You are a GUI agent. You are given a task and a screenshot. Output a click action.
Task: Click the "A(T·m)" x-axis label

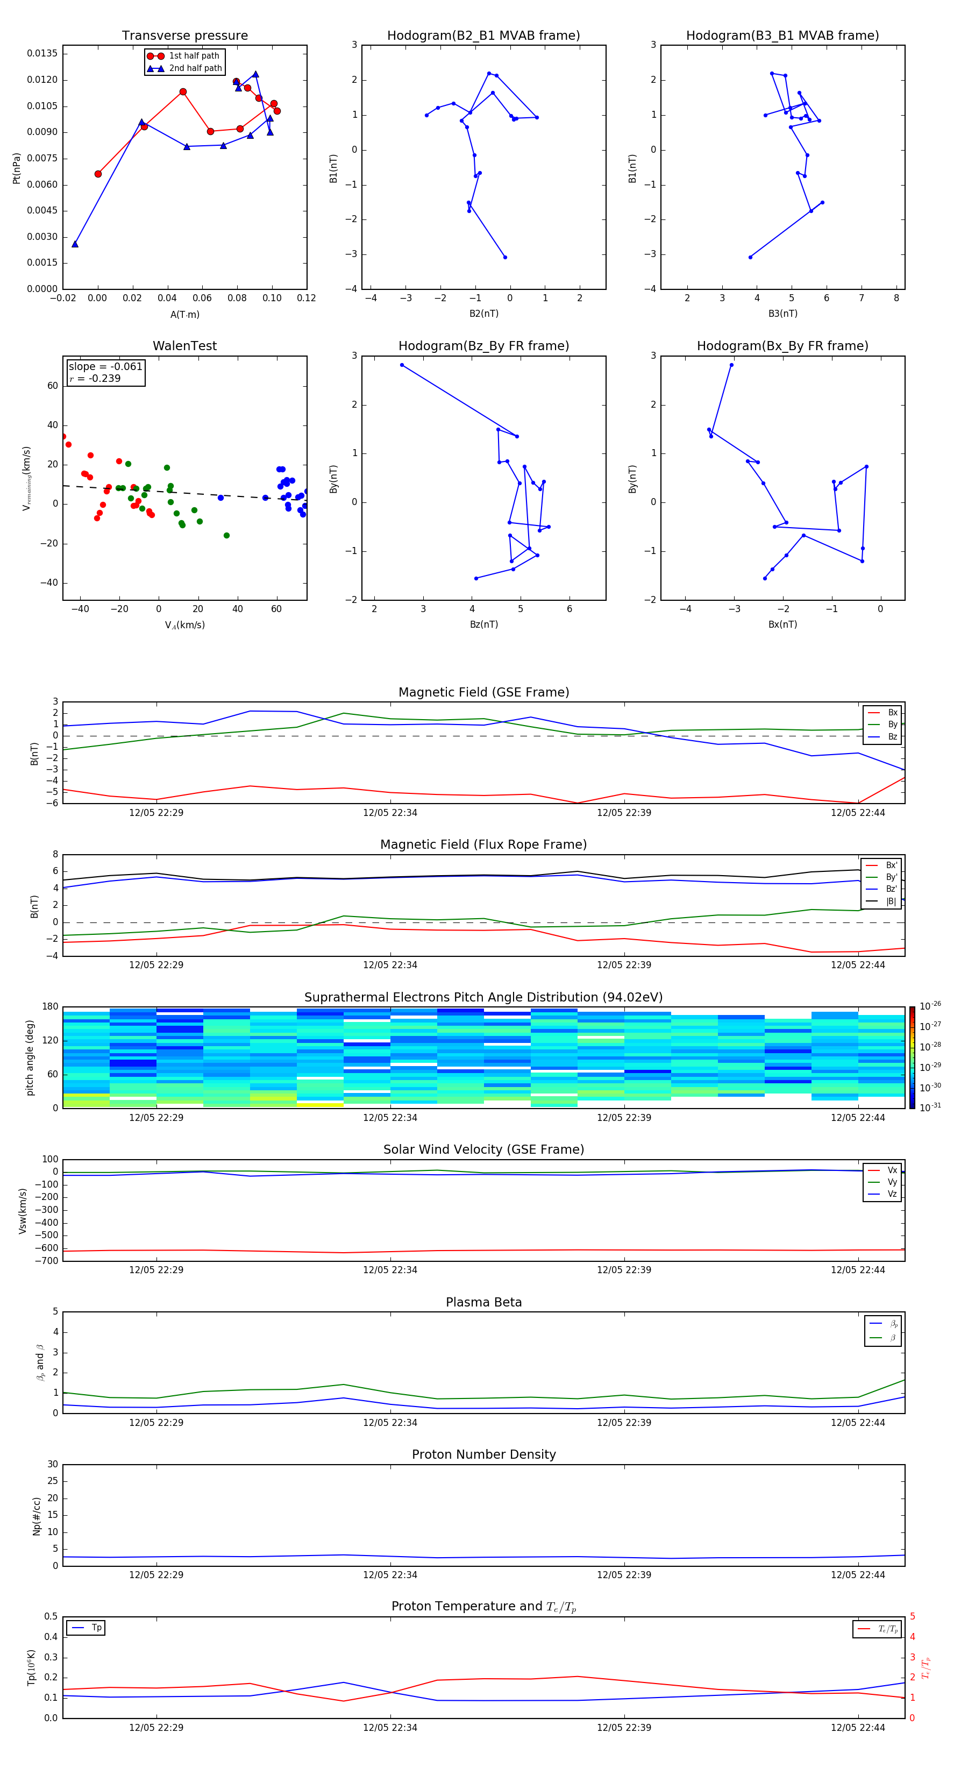pos(184,314)
